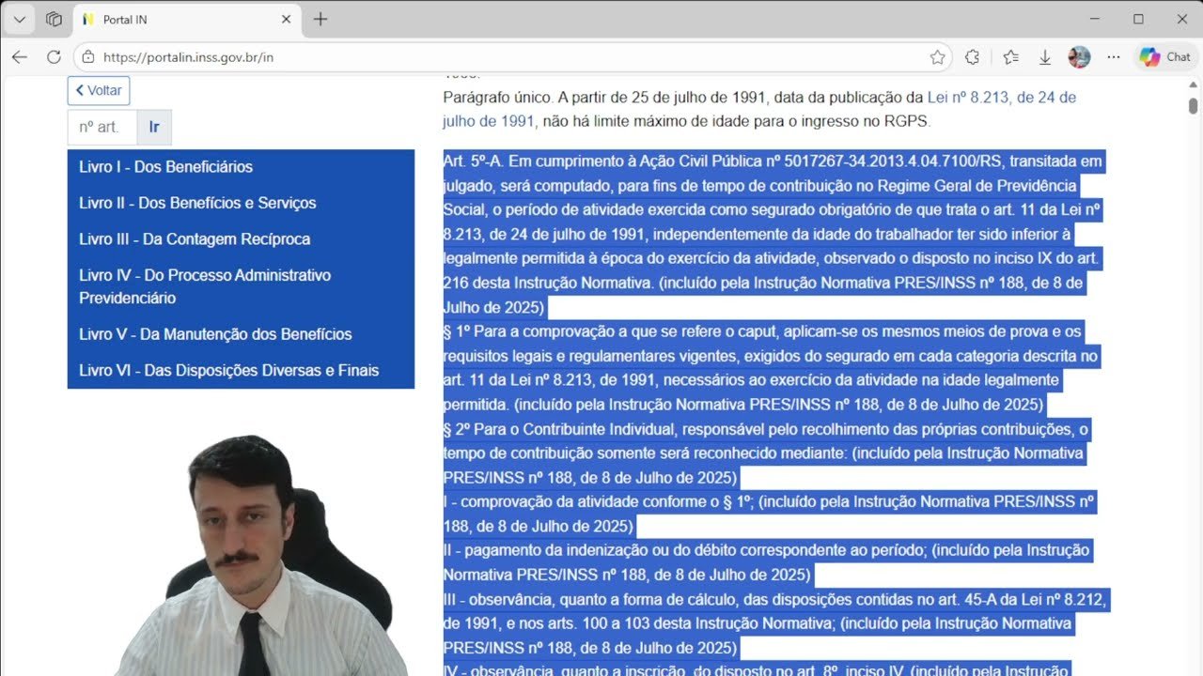Open the favorites list
The width and height of the screenshot is (1203, 676).
[x=1010, y=57]
